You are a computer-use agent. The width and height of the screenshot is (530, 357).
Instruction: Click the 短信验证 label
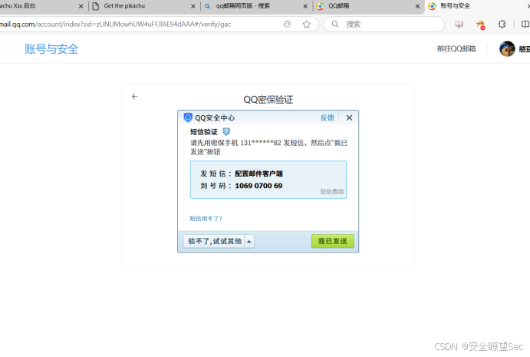pyautogui.click(x=203, y=132)
